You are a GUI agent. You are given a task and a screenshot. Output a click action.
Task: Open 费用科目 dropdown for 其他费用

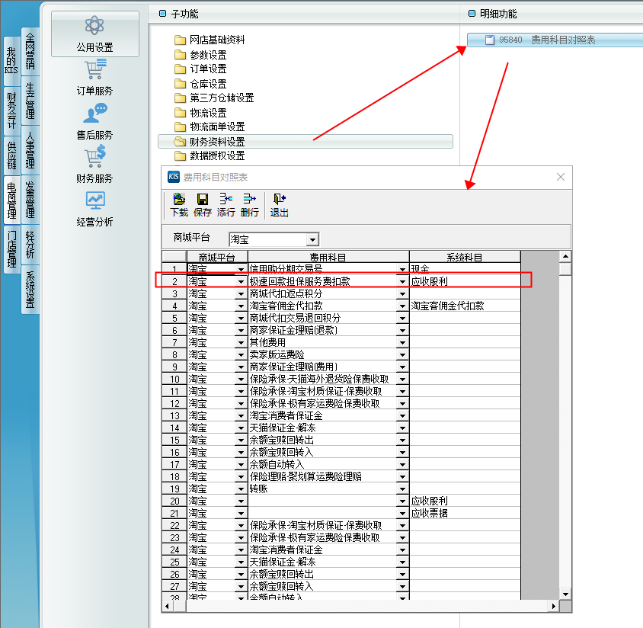pos(403,342)
